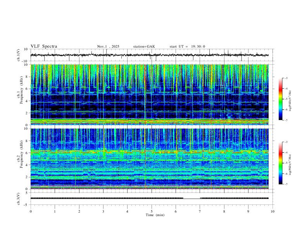307x237 pixels.
Task: Select the date text "Nov.1 , 2025"
Action: tap(108, 46)
